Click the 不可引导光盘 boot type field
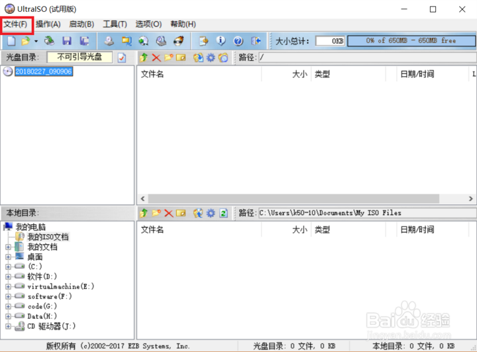 coord(79,57)
